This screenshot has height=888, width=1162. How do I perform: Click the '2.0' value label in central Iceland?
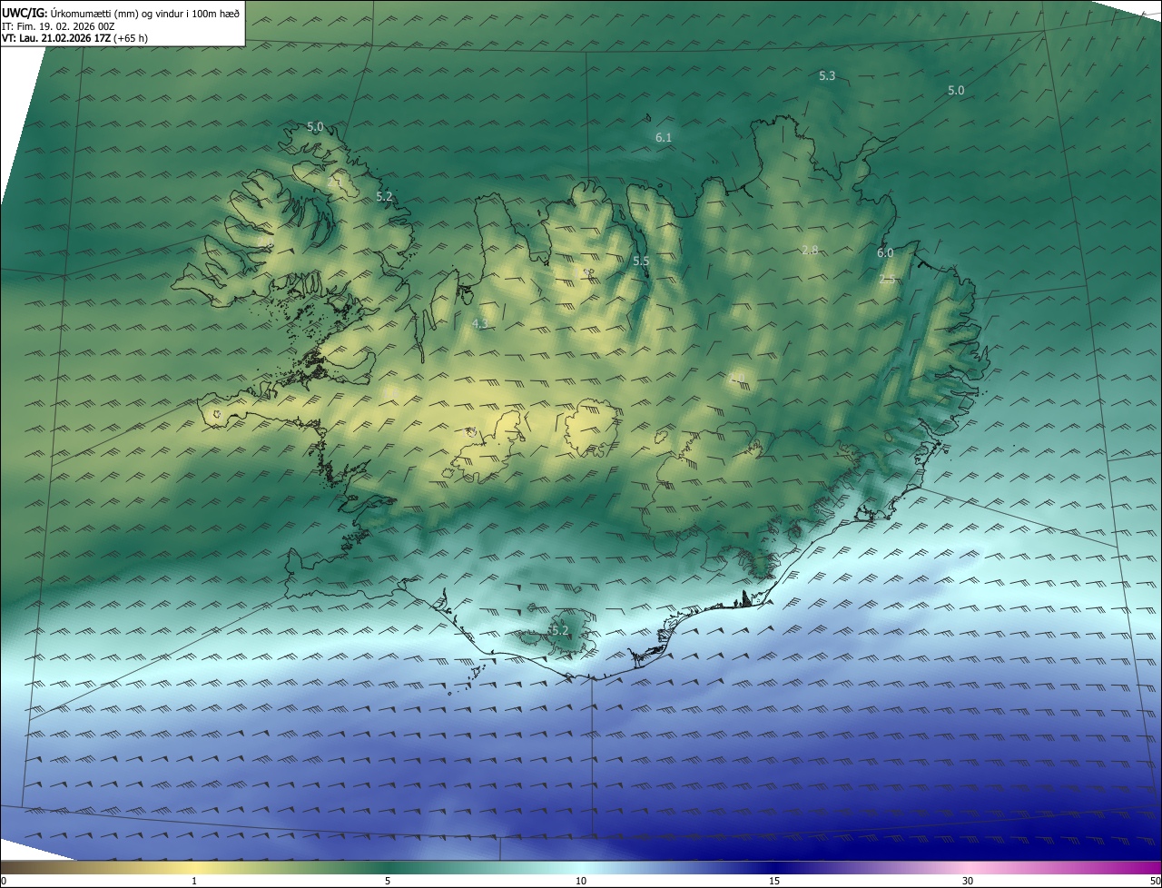point(737,377)
